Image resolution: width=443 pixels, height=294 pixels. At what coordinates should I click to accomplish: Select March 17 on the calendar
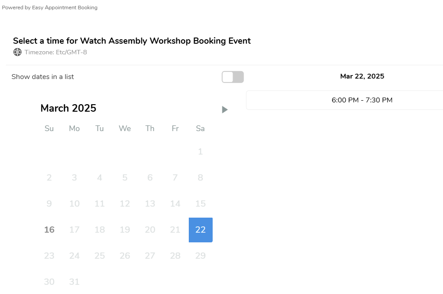[74, 230]
